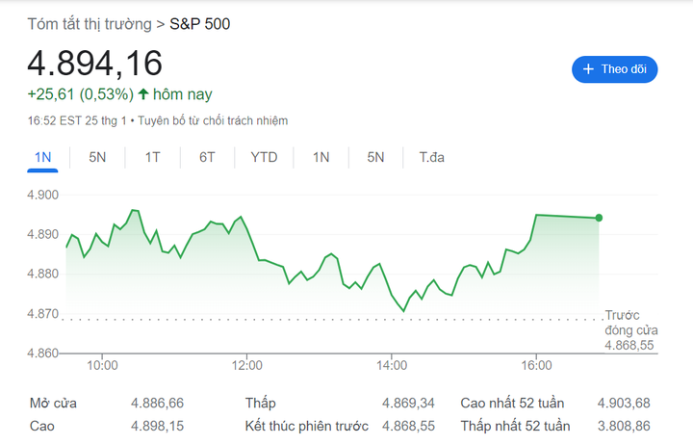Open the Tóm tắt thị trường breadcrumb
The height and width of the screenshot is (445, 693).
point(90,23)
